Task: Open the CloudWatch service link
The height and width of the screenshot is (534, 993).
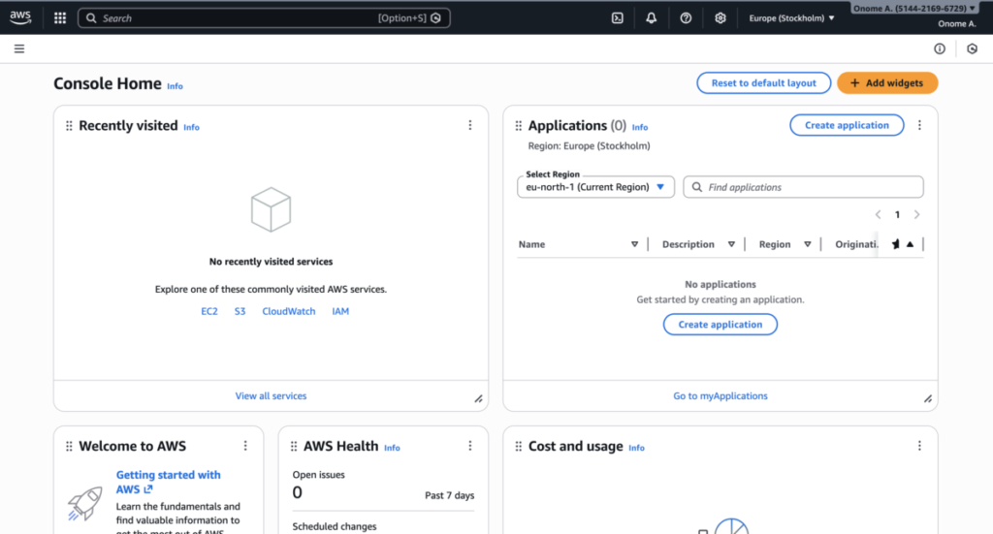Action: click(x=289, y=311)
